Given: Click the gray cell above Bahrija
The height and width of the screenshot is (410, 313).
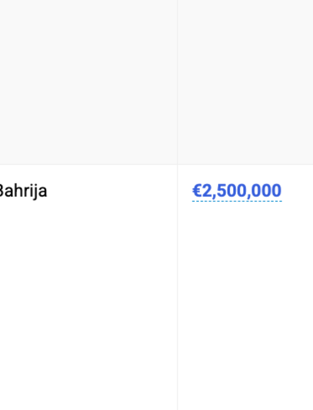Looking at the screenshot, I should coord(89,82).
